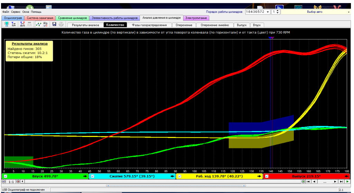
Task: Open the Помощь menu
Action: coord(36,12)
